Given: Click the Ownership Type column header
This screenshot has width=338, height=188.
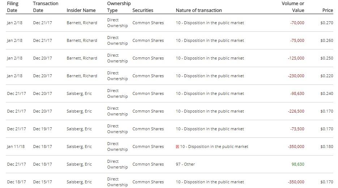Looking at the screenshot, I should click(119, 7).
